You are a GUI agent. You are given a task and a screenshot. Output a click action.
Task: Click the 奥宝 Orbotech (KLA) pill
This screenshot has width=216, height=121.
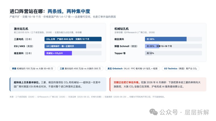132,69
